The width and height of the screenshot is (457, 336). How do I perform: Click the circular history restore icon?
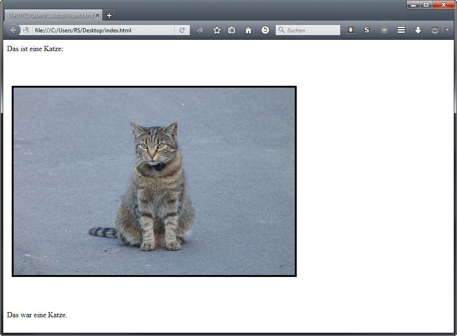tap(265, 30)
